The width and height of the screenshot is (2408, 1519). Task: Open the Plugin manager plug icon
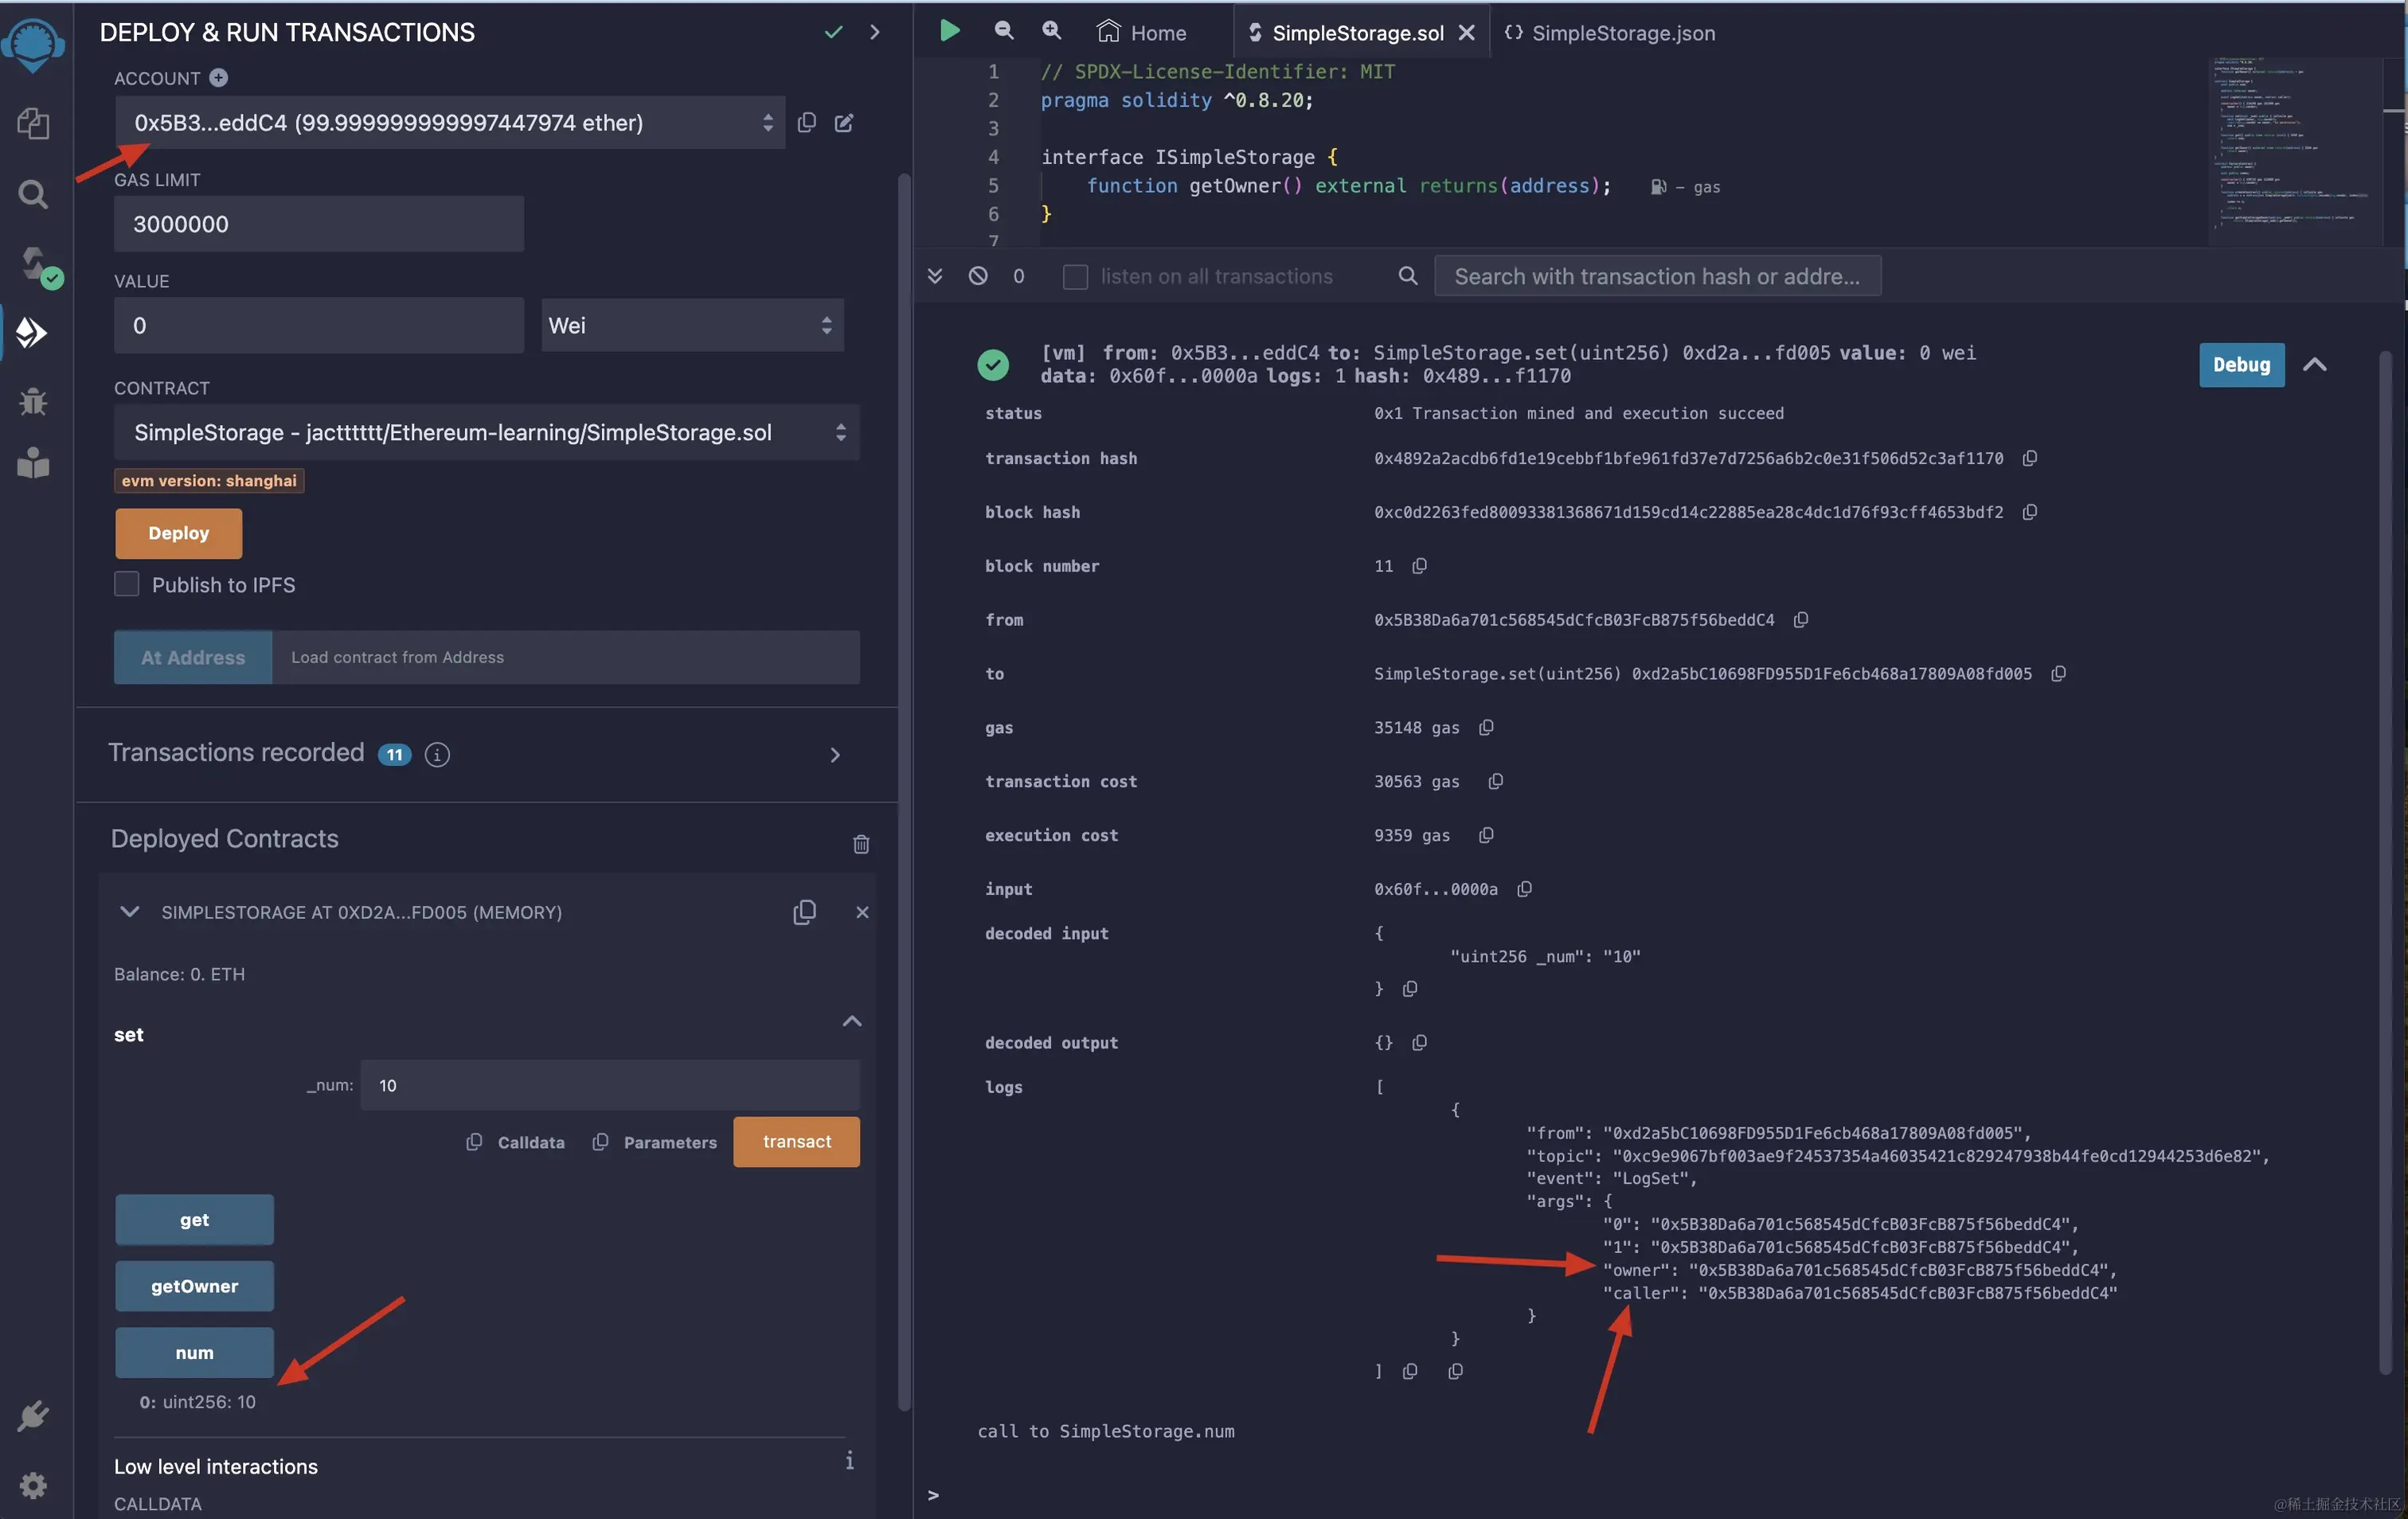[x=33, y=1415]
